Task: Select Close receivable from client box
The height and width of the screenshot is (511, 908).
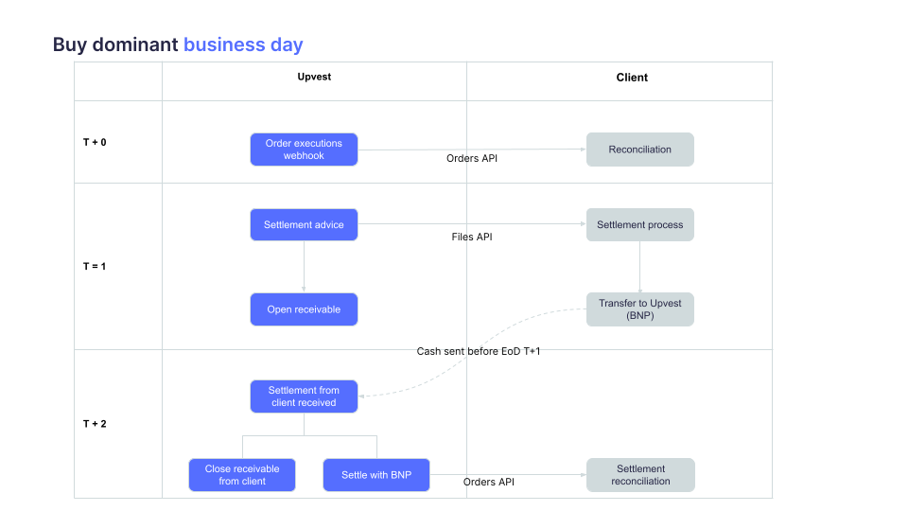Action: (242, 475)
